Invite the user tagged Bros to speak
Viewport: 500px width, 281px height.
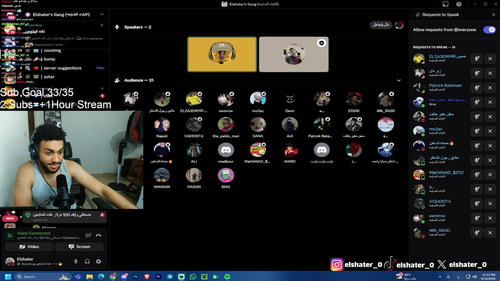477,102
